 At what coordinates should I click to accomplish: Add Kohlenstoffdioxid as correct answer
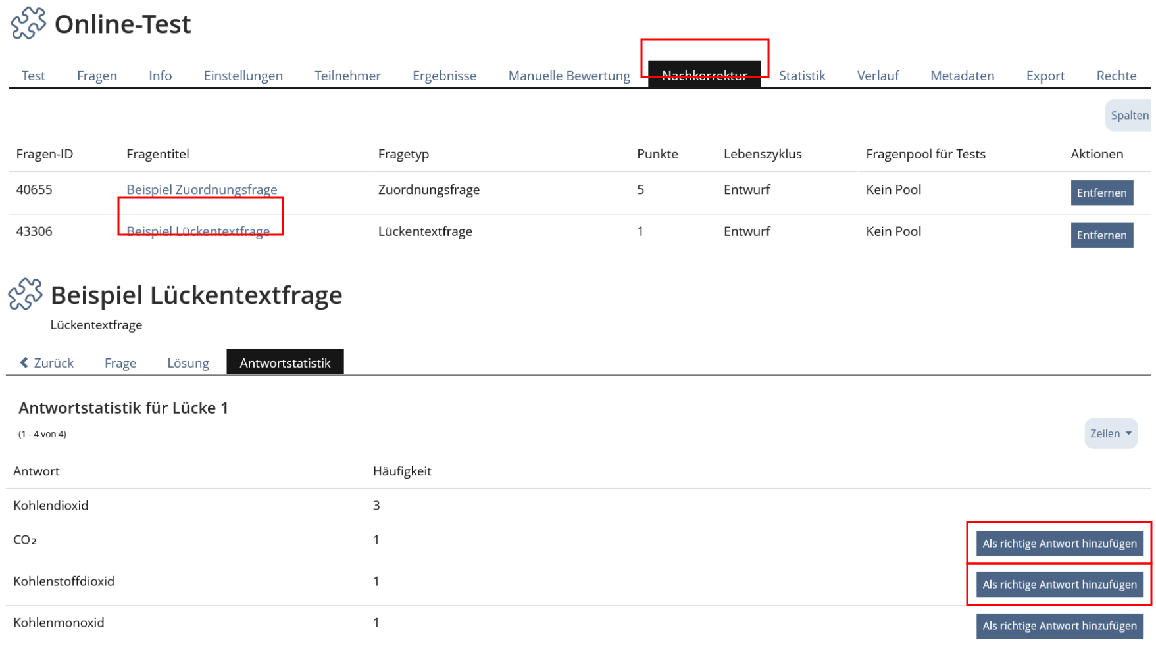[1059, 584]
